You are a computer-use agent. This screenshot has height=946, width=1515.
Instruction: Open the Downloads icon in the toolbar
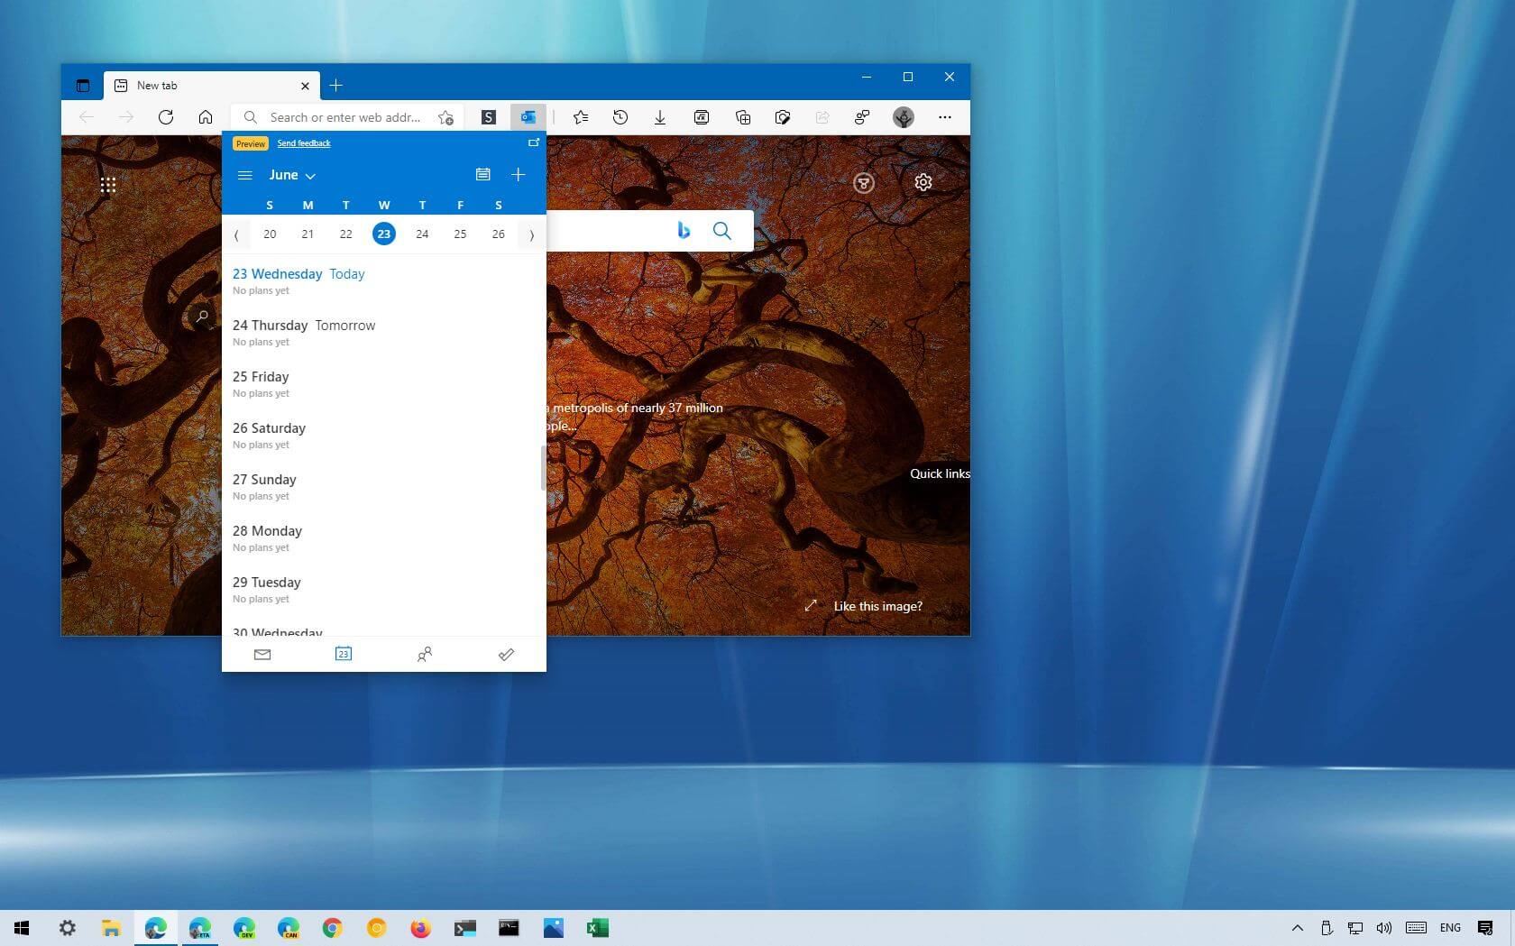pyautogui.click(x=660, y=117)
